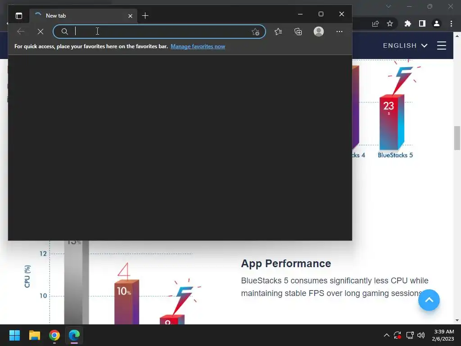Click the App Performance heading
The width and height of the screenshot is (461, 346).
[x=286, y=263]
